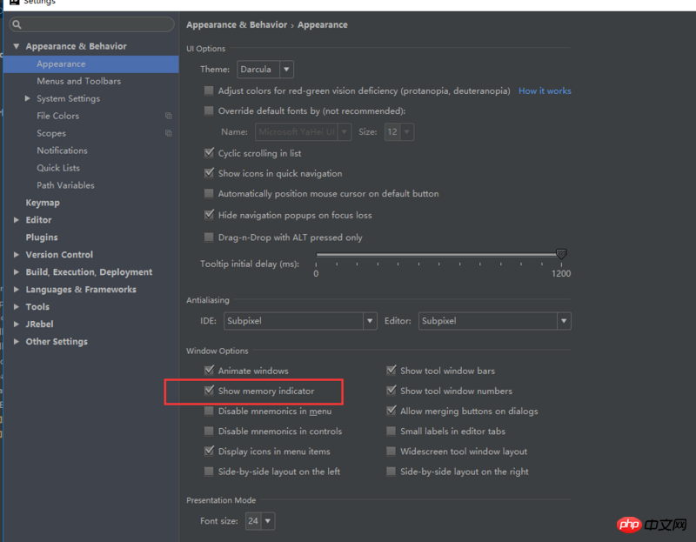Uncheck Cyclic scrolling in list
The width and height of the screenshot is (696, 542).
point(209,153)
